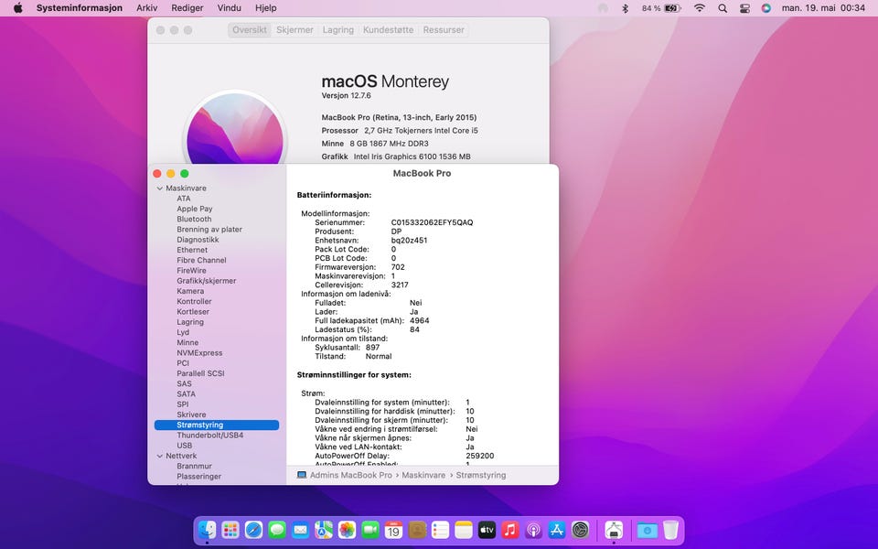Open the Vindu menu
This screenshot has height=549, width=878.
tap(229, 8)
